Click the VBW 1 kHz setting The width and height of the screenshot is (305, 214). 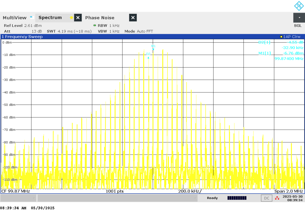coord(109,31)
